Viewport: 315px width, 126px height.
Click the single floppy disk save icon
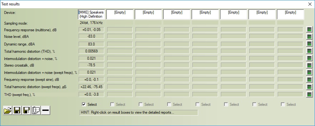pyautogui.click(x=17, y=110)
